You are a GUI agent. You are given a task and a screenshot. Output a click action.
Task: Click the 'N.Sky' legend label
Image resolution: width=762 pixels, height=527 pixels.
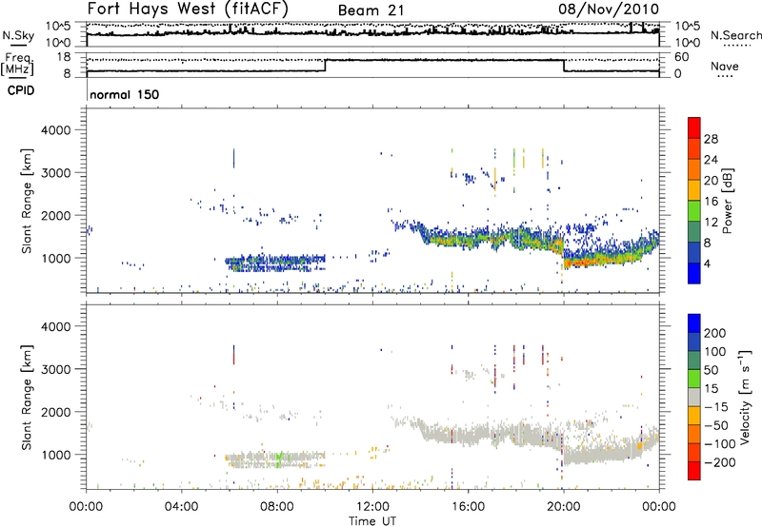18,35
